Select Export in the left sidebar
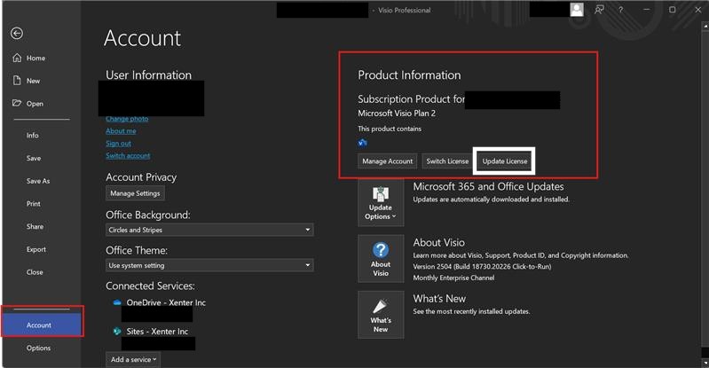Viewport: 709px width, 368px height. point(35,249)
